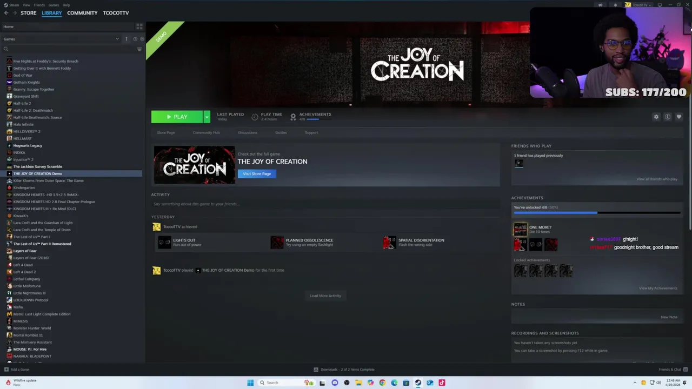Click the activity comment input field
The height and width of the screenshot is (389, 692).
325,204
